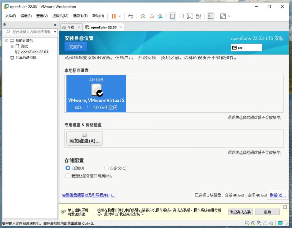Switch to the 主页 tab
This screenshot has height=228, width=292.
coord(71,27)
